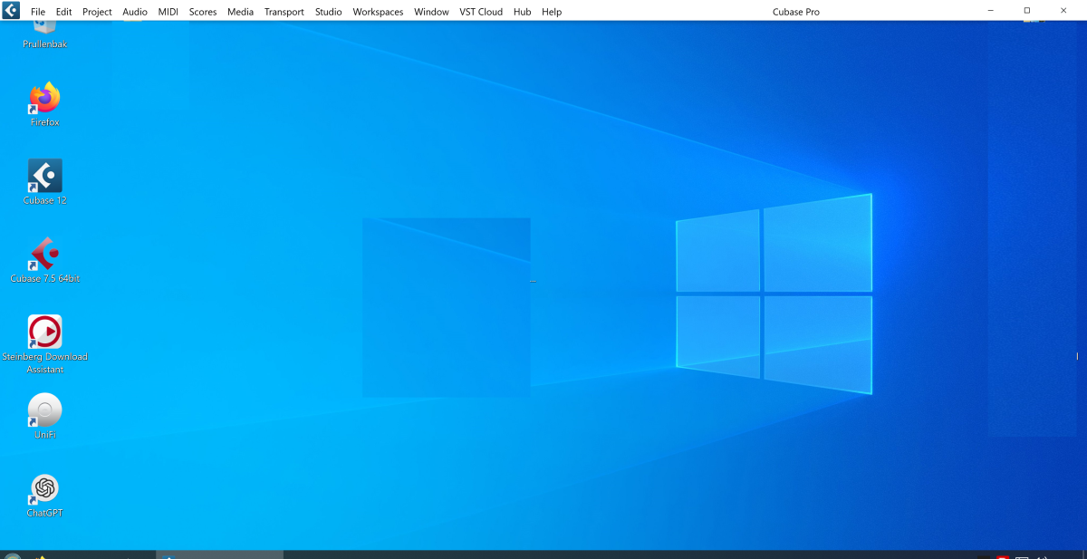Open the Edit menu
Viewport: 1087px width, 559px height.
coord(63,12)
